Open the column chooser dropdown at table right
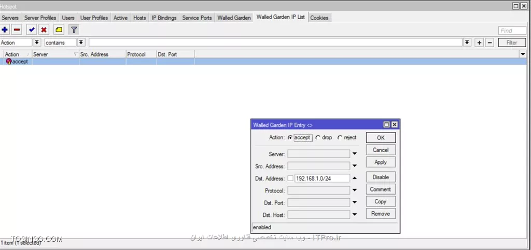The width and height of the screenshot is (531, 250). [x=523, y=54]
